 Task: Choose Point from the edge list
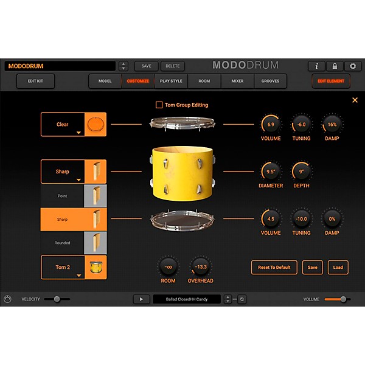click(62, 196)
